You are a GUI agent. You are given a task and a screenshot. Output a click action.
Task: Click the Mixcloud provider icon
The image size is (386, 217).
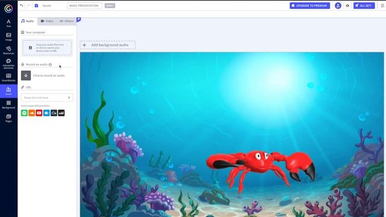point(54,113)
